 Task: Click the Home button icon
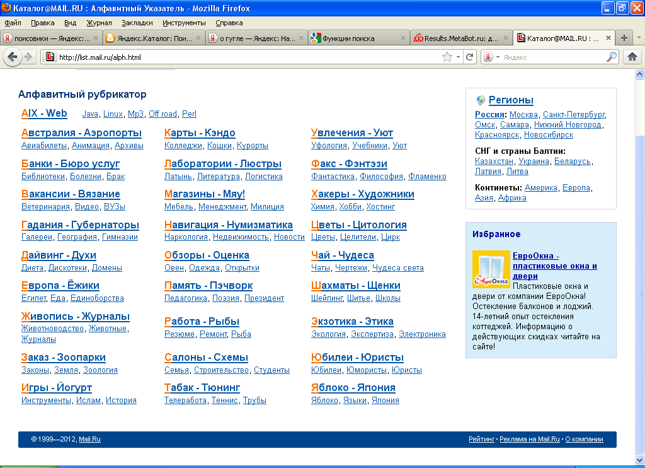point(632,57)
